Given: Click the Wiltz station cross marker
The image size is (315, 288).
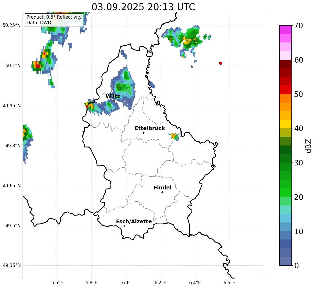Looking at the screenshot, I should click(114, 101).
